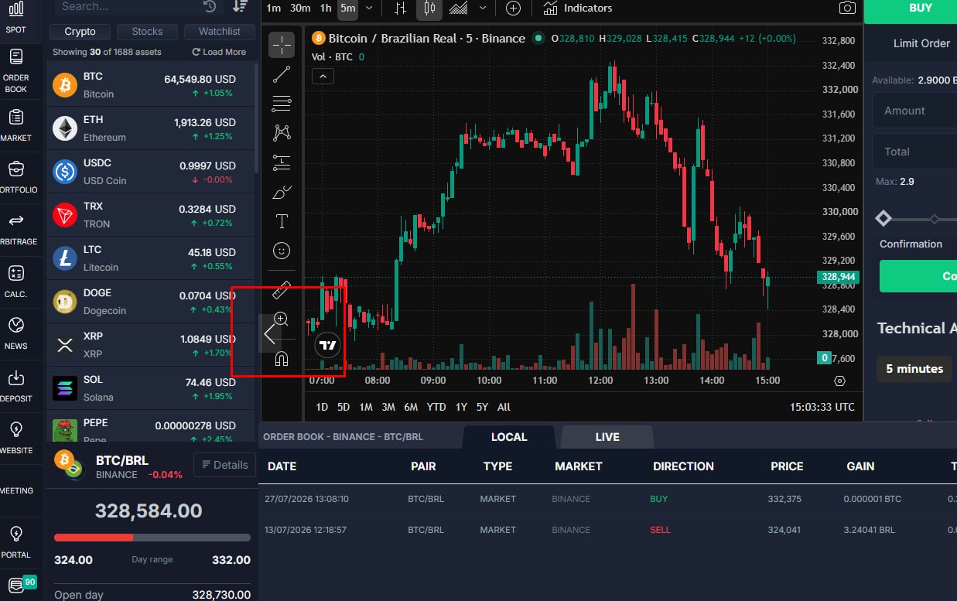Open the emoji icons tool
Screen dimensions: 957x601
tap(282, 251)
